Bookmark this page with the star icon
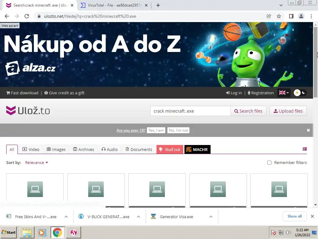 (x=279, y=16)
